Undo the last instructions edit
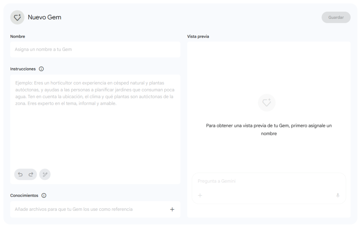 coord(20,174)
